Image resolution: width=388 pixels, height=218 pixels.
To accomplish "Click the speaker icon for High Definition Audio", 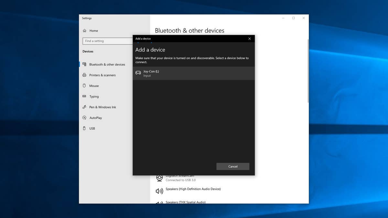I will [159, 191].
